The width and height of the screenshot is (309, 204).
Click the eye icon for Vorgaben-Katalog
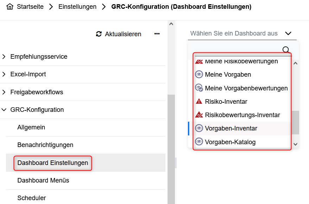tap(199, 142)
